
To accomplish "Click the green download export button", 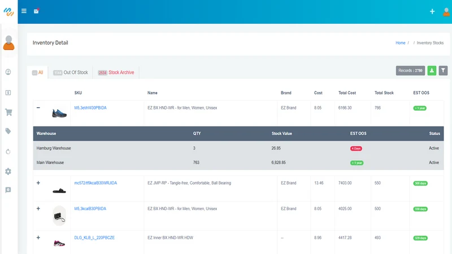I will (432, 71).
